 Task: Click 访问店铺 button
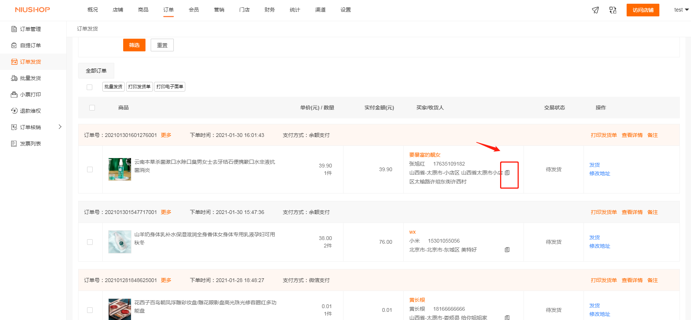tap(643, 10)
